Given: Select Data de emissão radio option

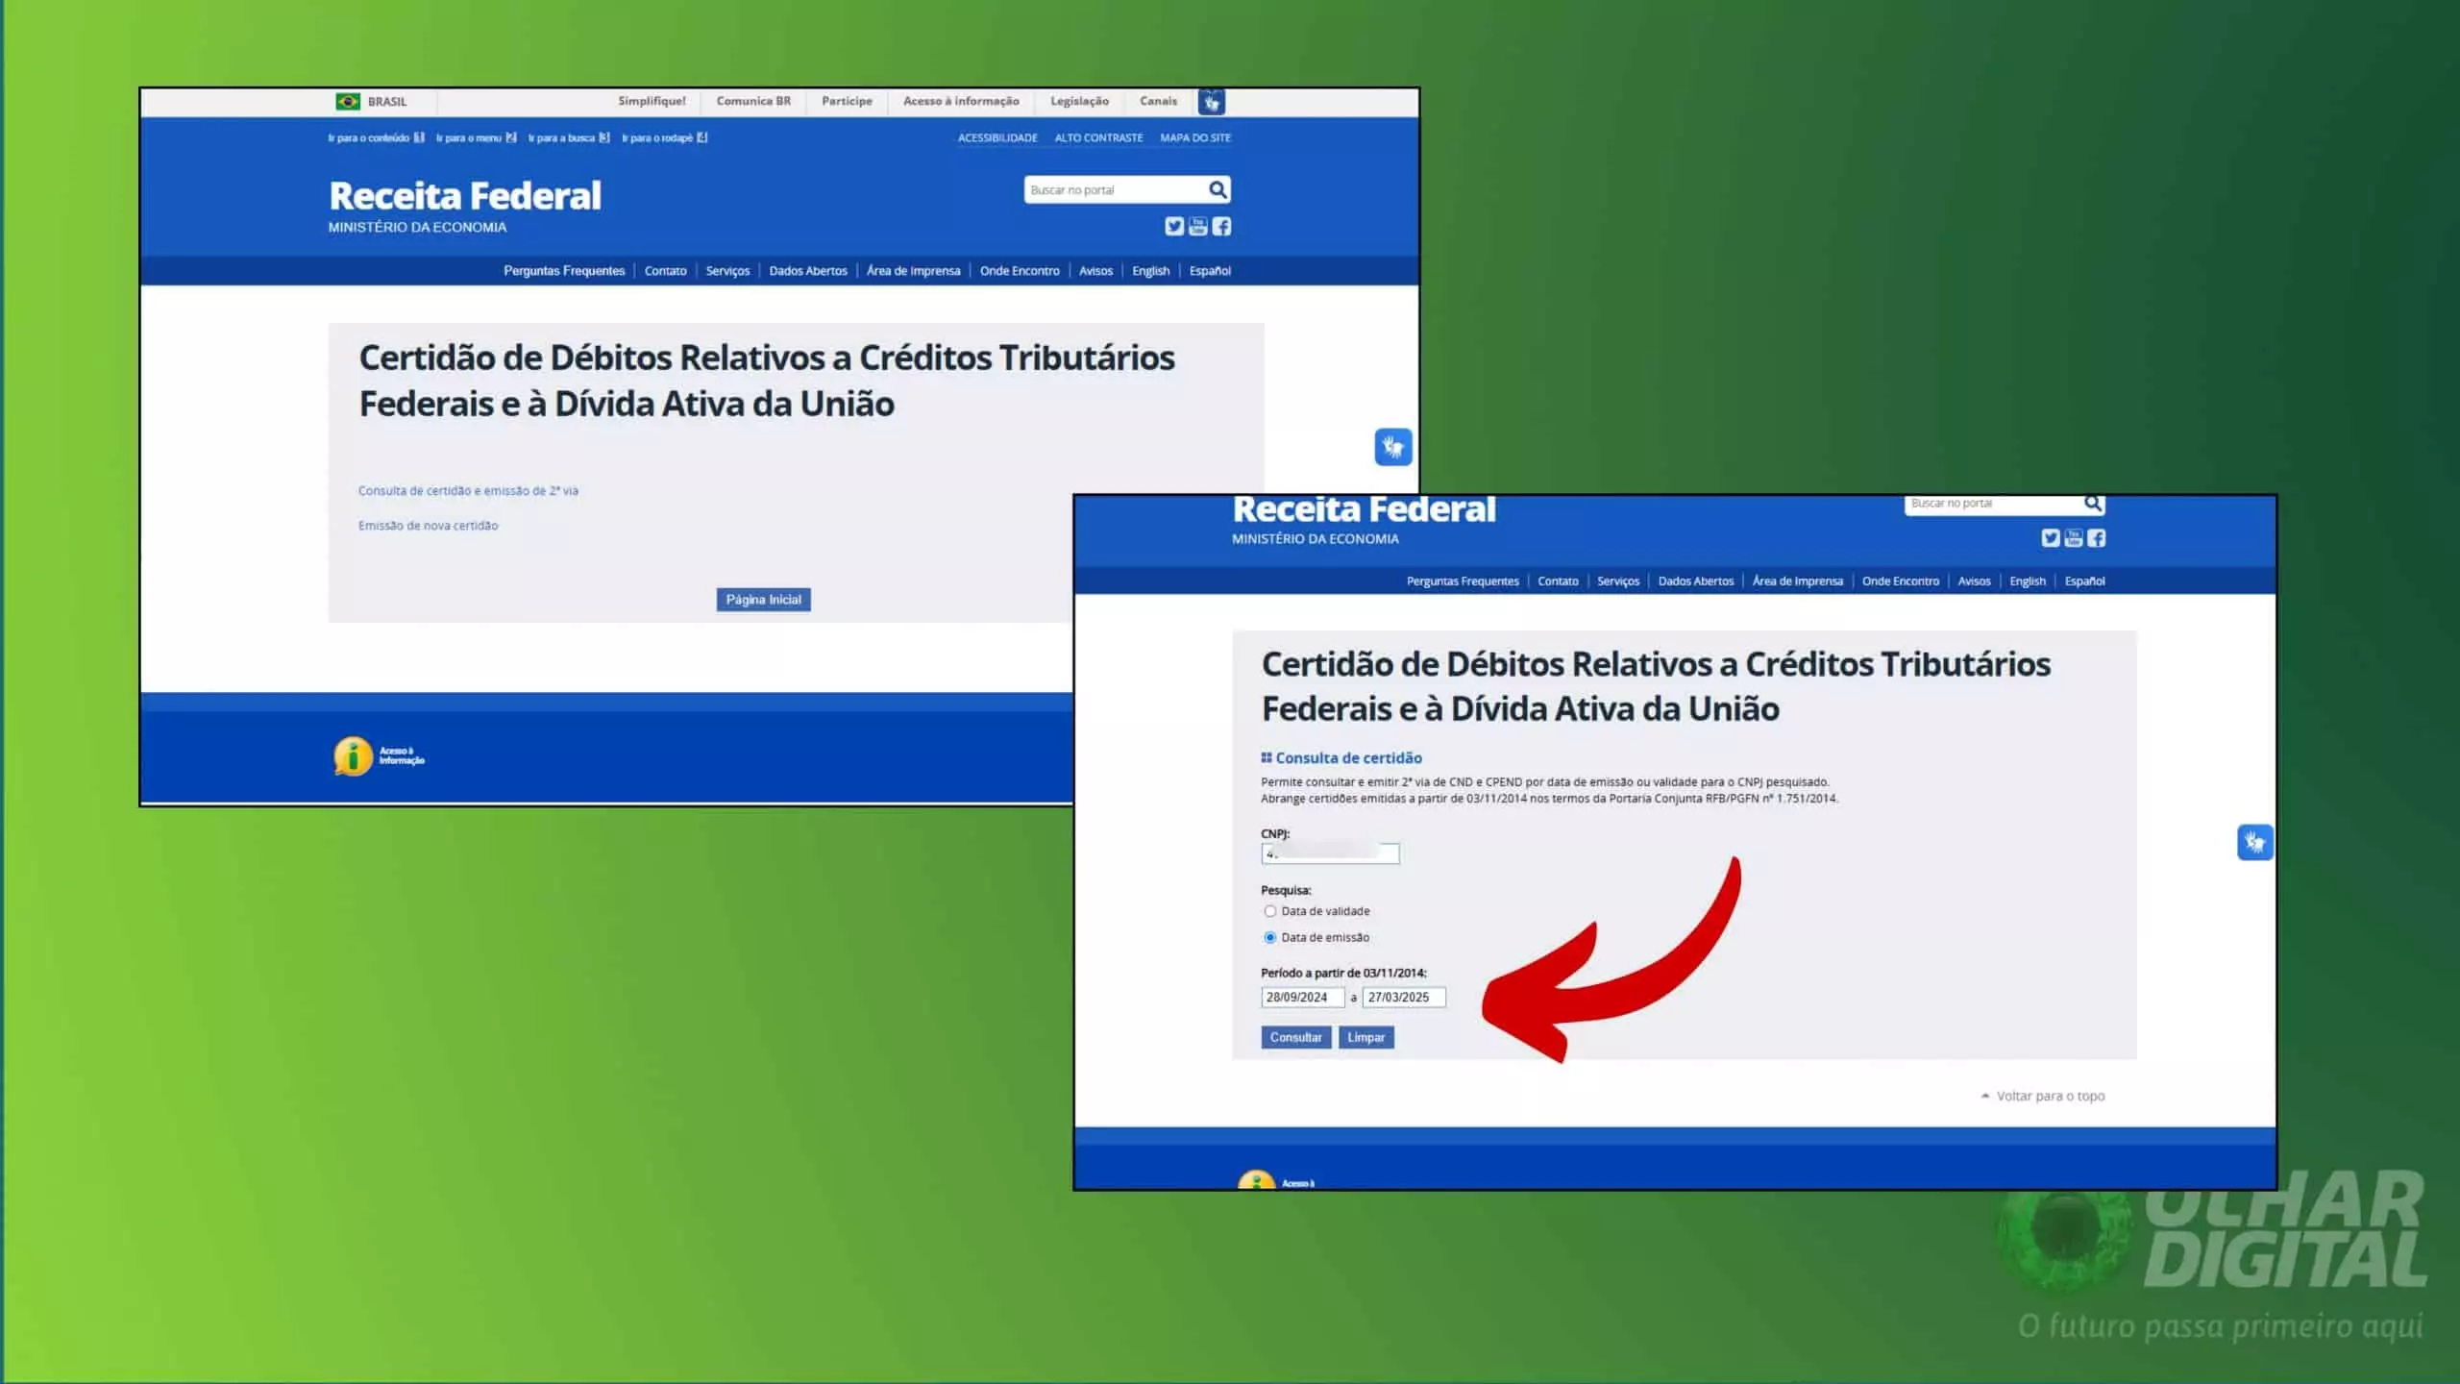Looking at the screenshot, I should point(1270,937).
